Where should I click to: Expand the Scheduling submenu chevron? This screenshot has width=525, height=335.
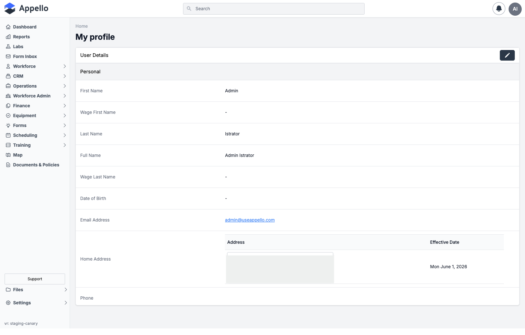65,135
